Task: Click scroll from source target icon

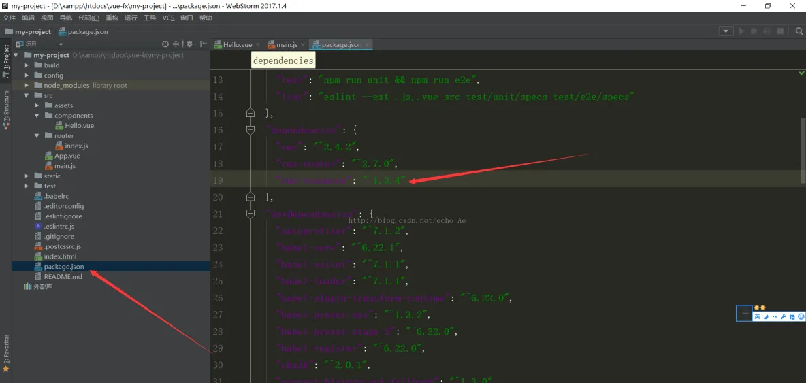Action: pos(165,44)
